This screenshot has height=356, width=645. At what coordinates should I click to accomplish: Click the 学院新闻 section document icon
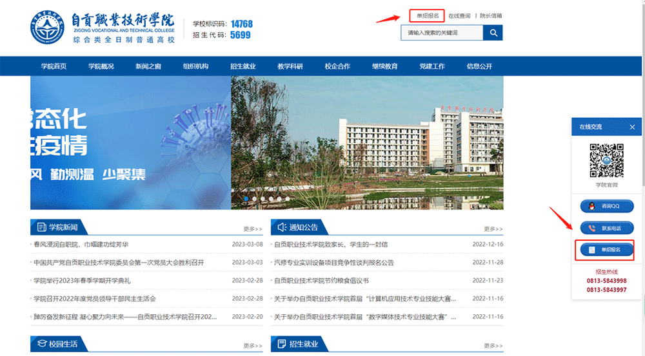click(41, 227)
